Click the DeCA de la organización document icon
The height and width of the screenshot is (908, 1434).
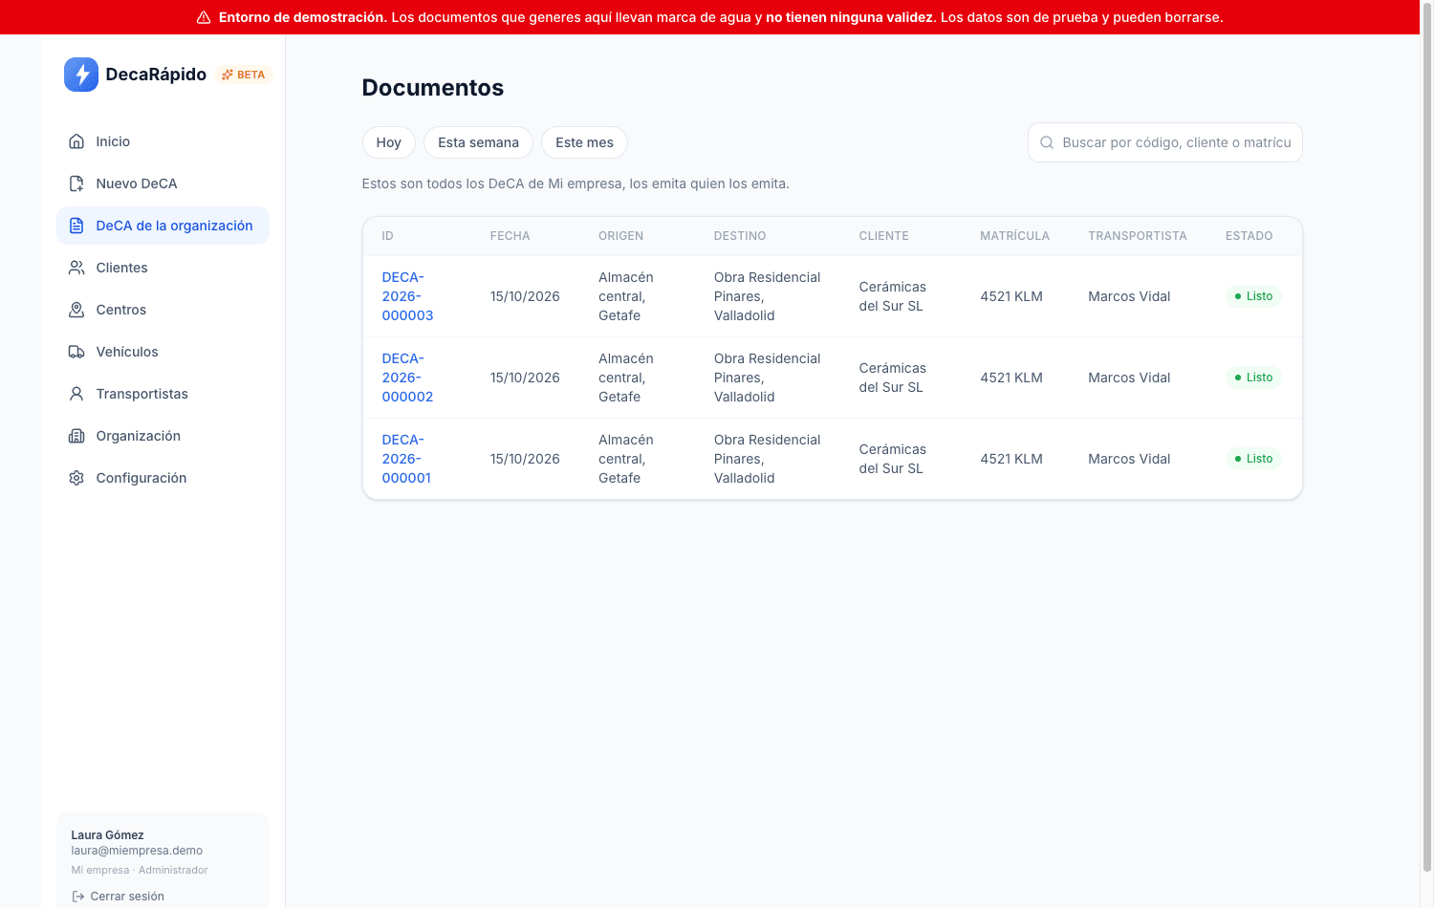click(76, 226)
